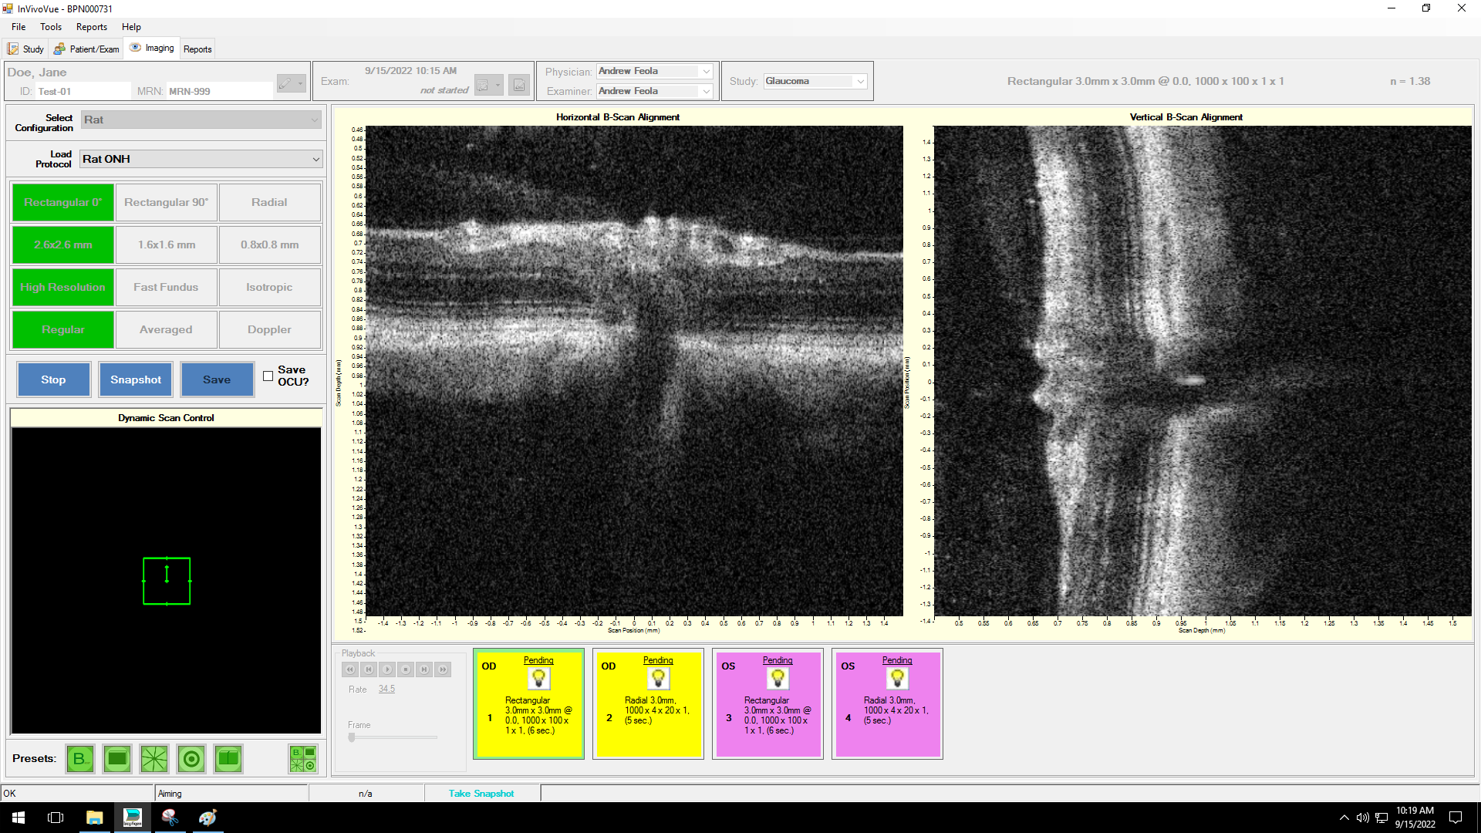Click the Snapshot button
The image size is (1481, 833).
[x=136, y=379]
